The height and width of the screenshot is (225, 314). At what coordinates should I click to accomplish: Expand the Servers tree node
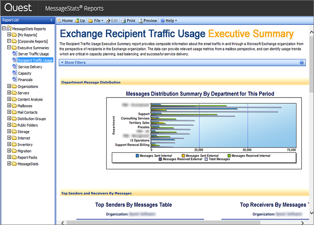[9, 92]
